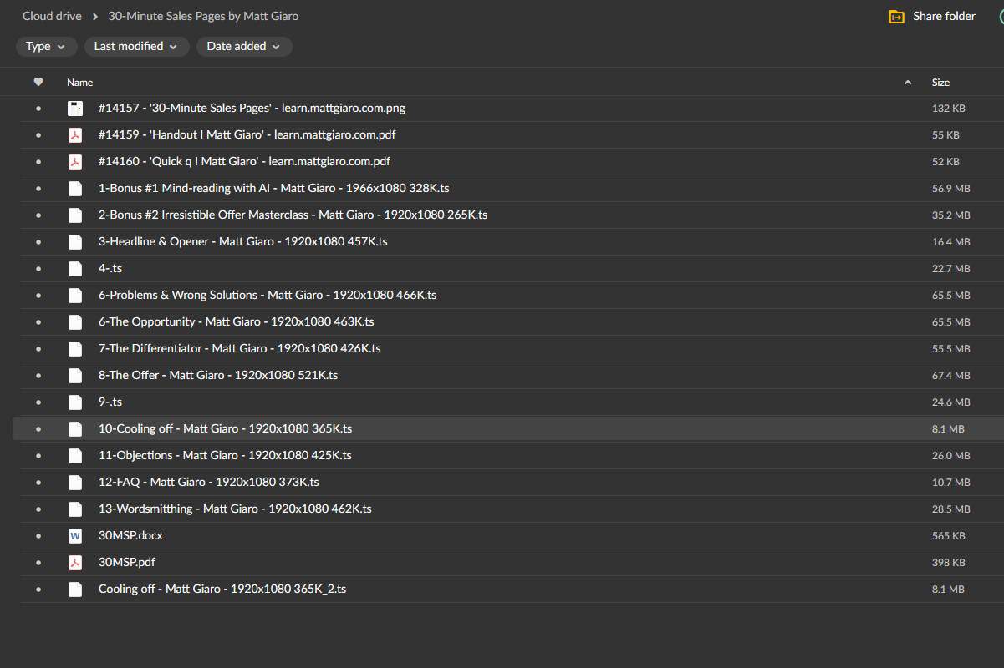This screenshot has width=1004, height=668.
Task: Click the PNG image icon for #14157 file
Action: pyautogui.click(x=75, y=108)
